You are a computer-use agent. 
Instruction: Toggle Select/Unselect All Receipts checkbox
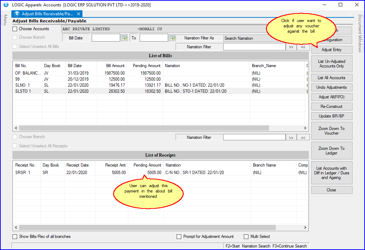point(15,146)
